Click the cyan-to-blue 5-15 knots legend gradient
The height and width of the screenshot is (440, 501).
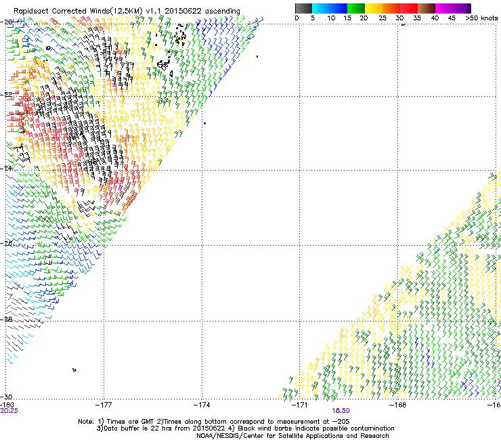pos(330,8)
